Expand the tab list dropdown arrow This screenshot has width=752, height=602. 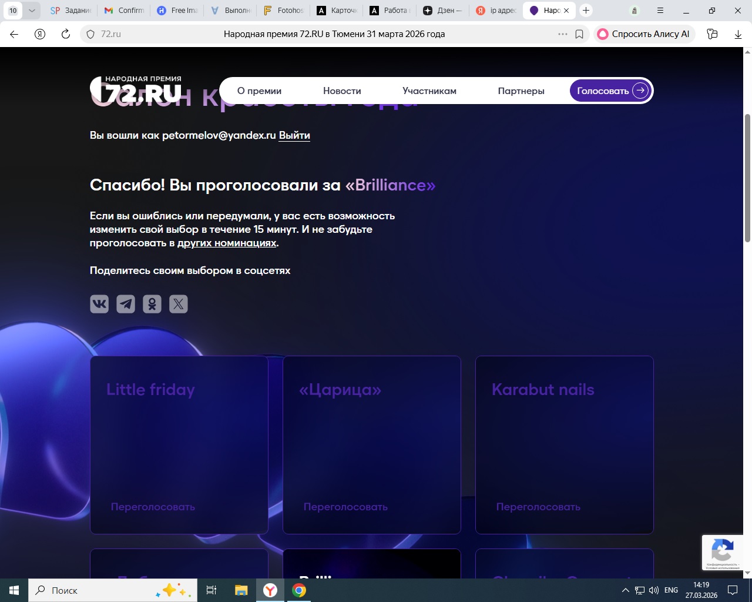pyautogui.click(x=32, y=11)
